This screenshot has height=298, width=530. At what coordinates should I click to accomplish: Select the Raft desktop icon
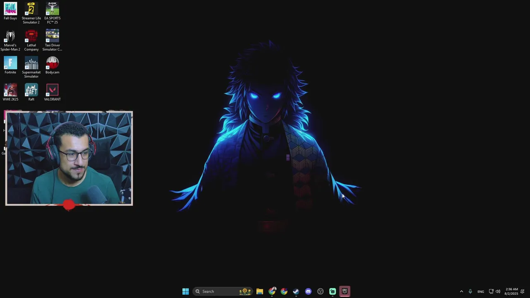[x=31, y=92]
